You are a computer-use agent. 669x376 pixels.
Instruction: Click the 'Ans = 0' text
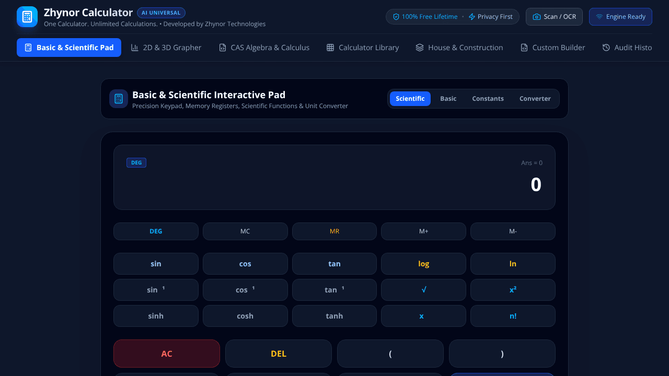(532, 163)
